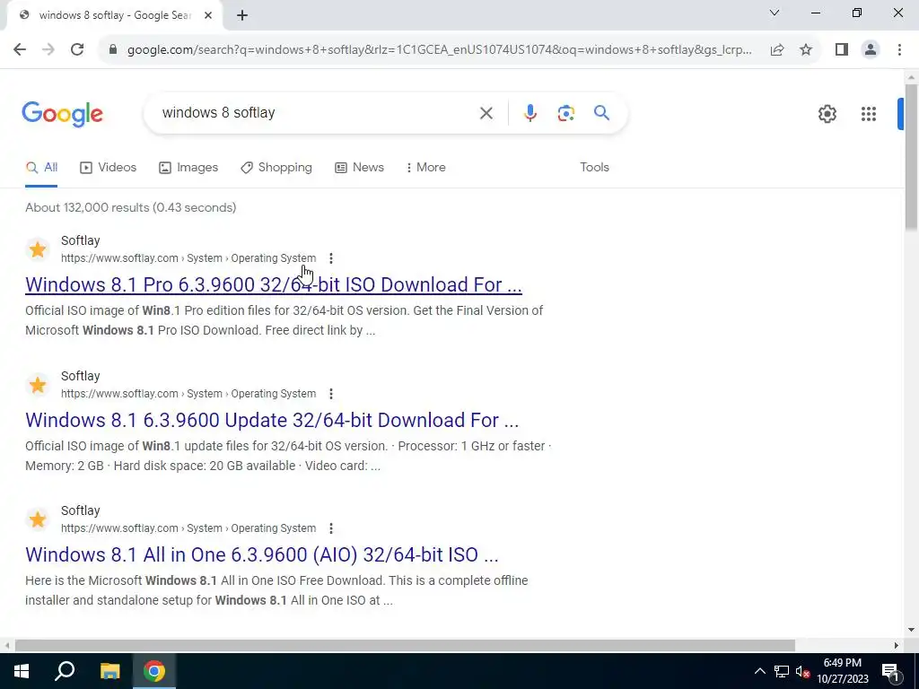Image resolution: width=919 pixels, height=689 pixels.
Task: Clear the search box with the X icon
Action: click(486, 113)
